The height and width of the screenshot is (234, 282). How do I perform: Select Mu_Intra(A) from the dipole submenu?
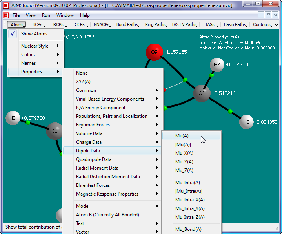[x=187, y=183]
